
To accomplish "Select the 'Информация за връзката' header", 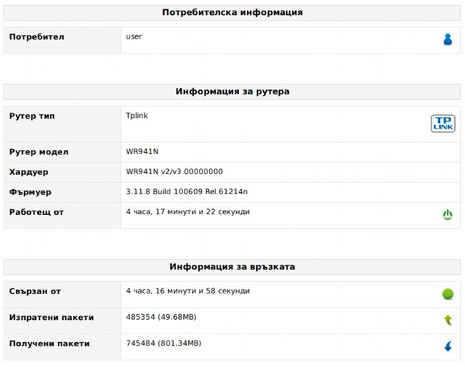I will [232, 266].
